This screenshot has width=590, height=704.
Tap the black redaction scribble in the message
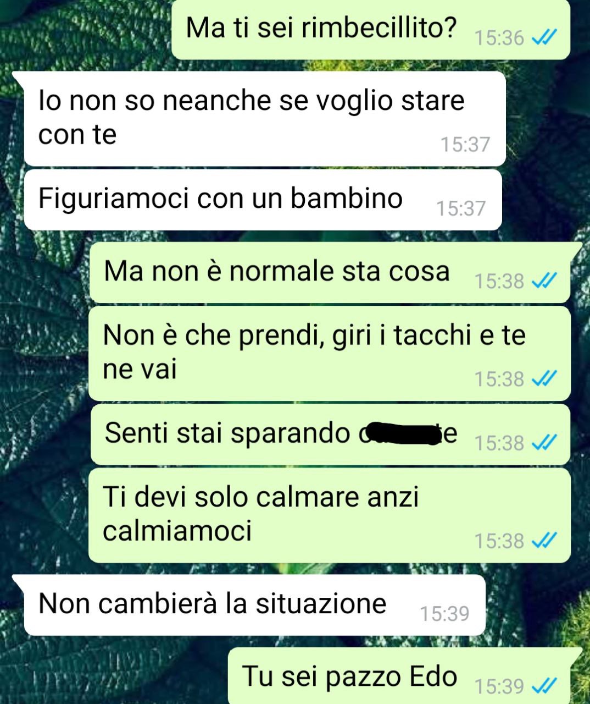click(403, 433)
